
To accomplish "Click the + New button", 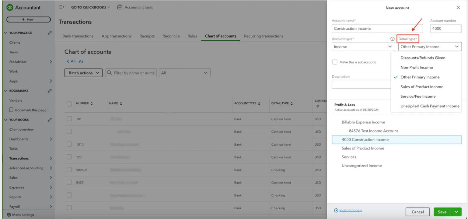I will [x=29, y=19].
